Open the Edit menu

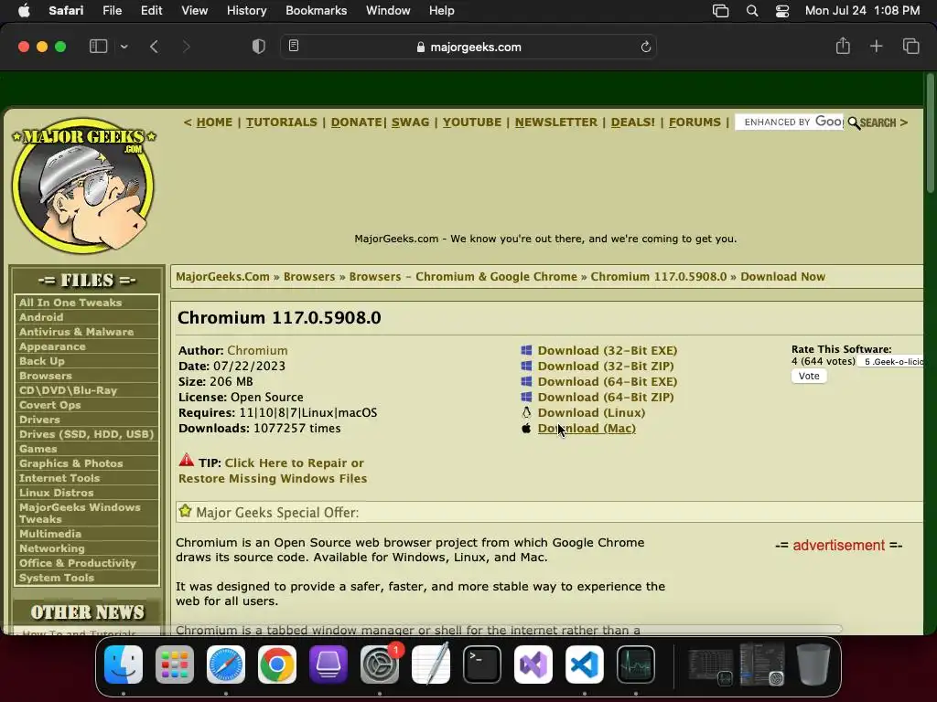[x=151, y=10]
